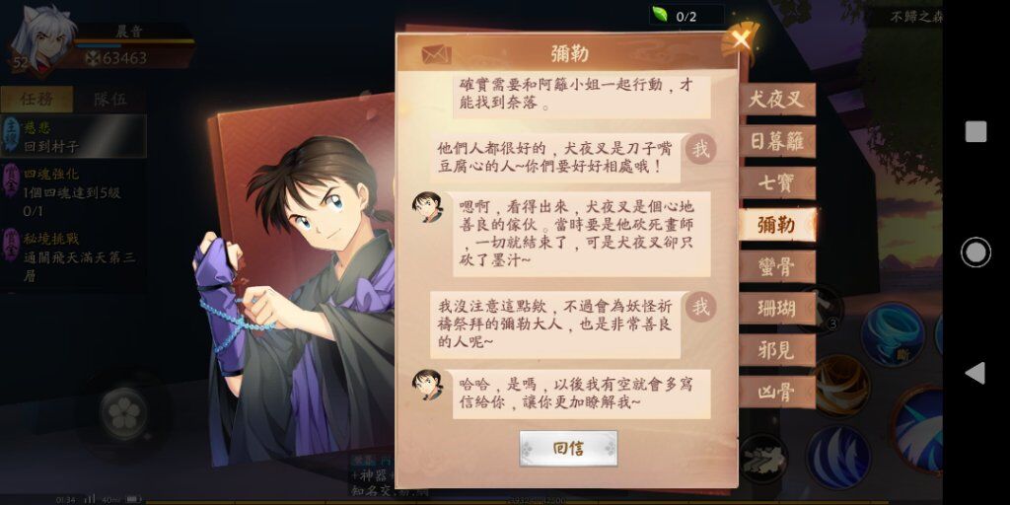
Task: Tap the Android recent apps square button
Action: pyautogui.click(x=975, y=132)
